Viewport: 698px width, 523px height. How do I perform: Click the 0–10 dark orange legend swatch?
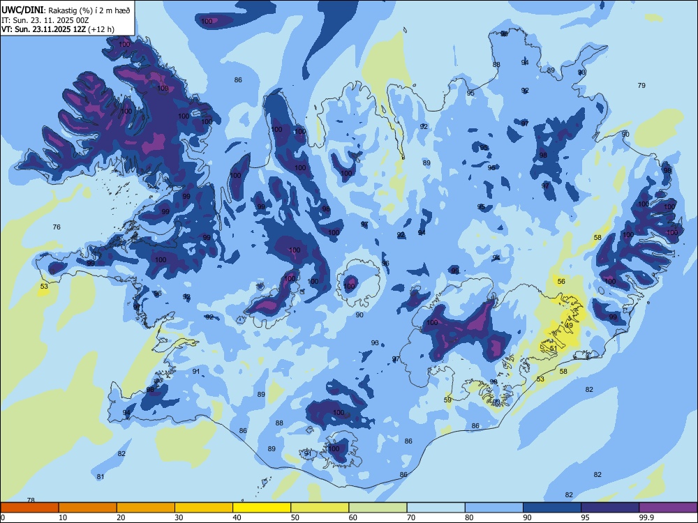(30, 508)
